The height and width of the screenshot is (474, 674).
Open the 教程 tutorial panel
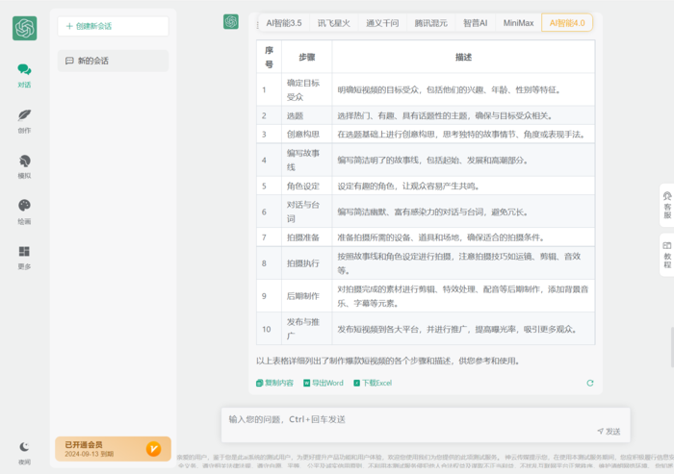point(666,257)
